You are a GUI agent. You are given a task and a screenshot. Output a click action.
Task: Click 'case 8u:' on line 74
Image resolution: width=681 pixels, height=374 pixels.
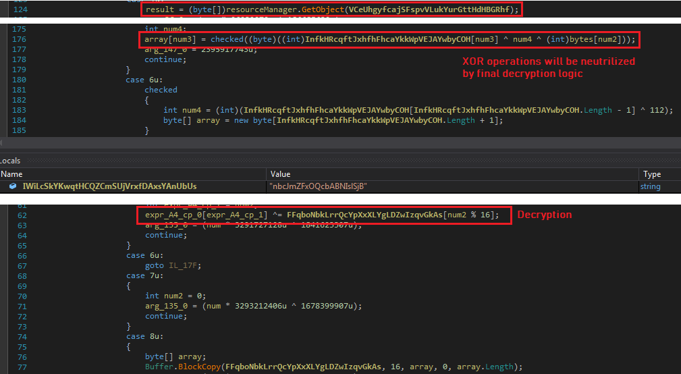tap(145, 337)
